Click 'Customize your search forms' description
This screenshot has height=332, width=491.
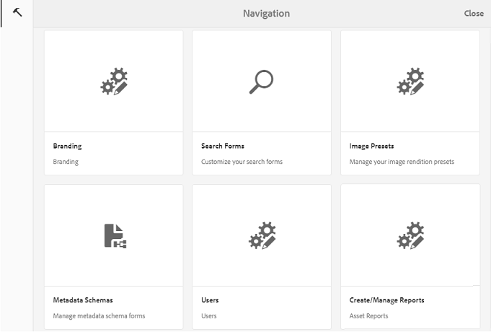tap(242, 162)
